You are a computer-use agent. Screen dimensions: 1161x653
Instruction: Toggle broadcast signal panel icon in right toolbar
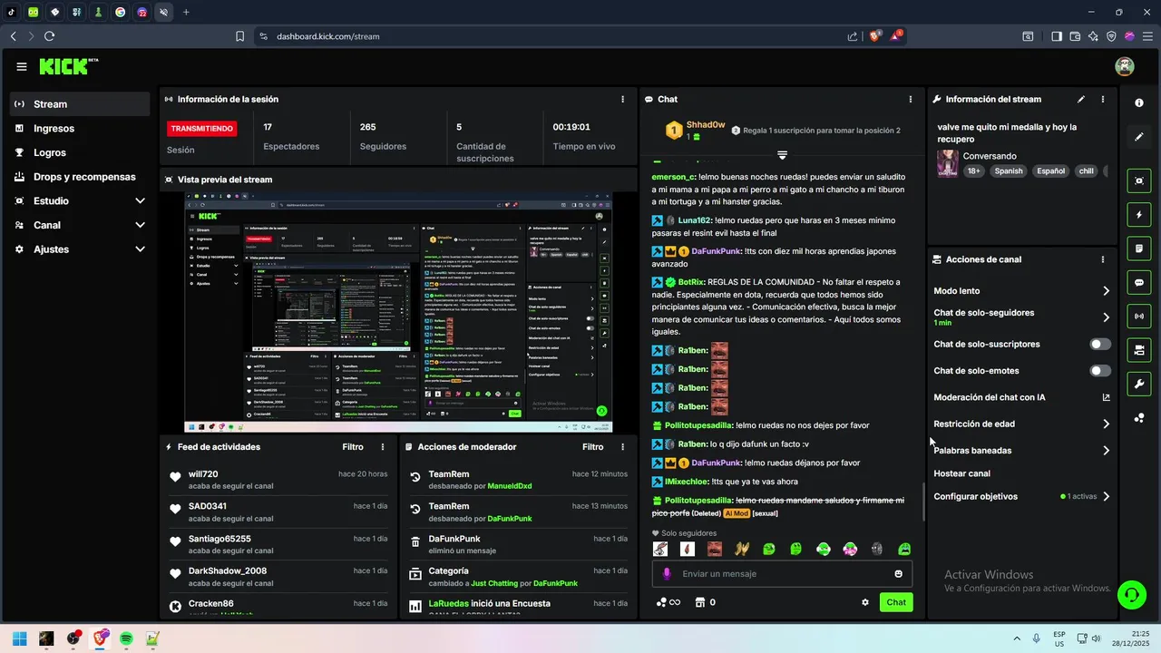click(1139, 317)
